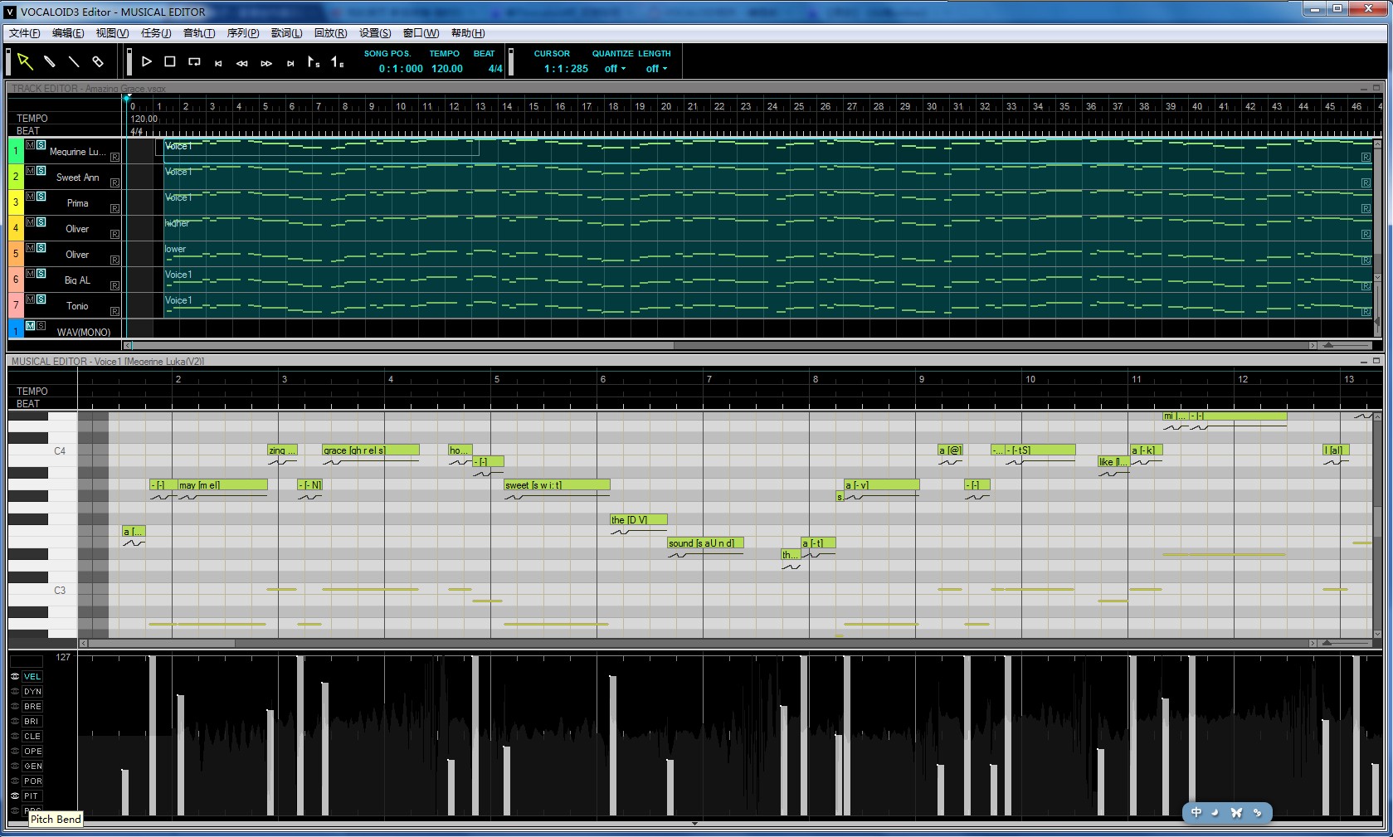Image resolution: width=1393 pixels, height=837 pixels.
Task: Click the Musical Editor horizontal scrollbar thumb
Action: 161,643
